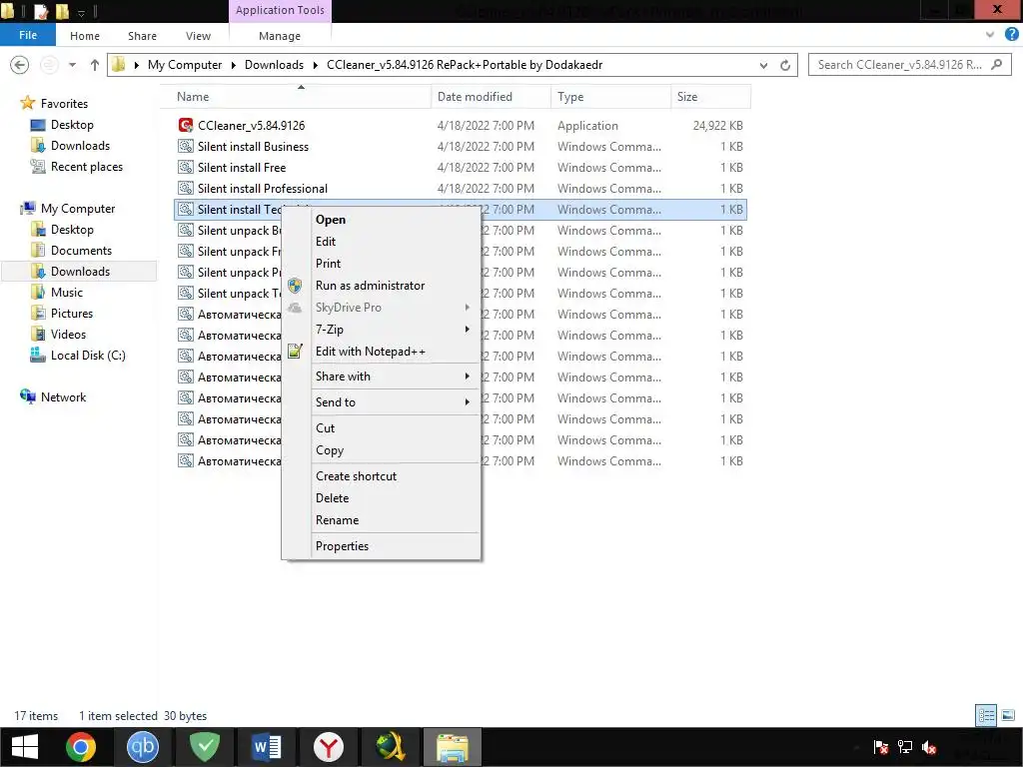Viewport: 1023px width, 767px height.
Task: Click the File Explorer taskbar icon
Action: tap(453, 747)
